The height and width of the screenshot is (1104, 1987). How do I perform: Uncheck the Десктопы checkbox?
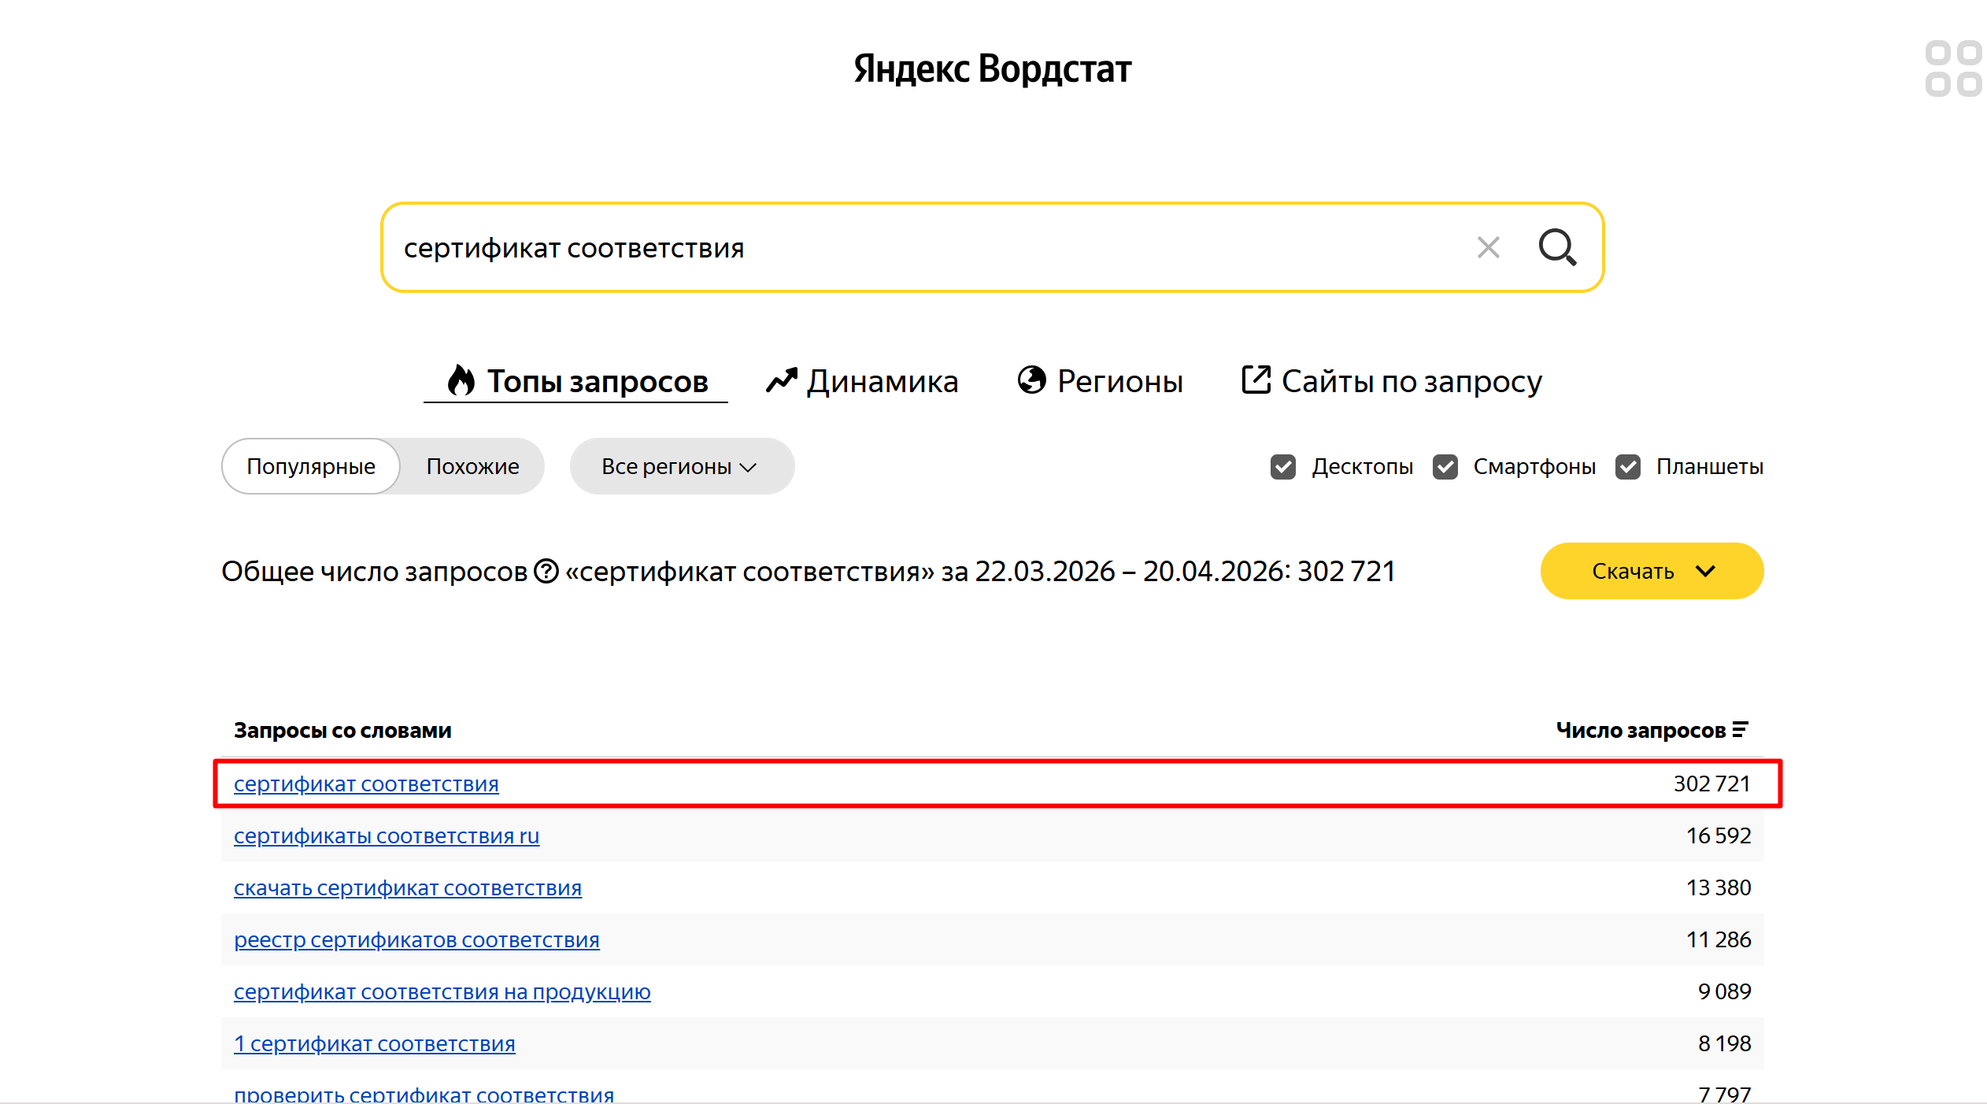pos(1283,467)
